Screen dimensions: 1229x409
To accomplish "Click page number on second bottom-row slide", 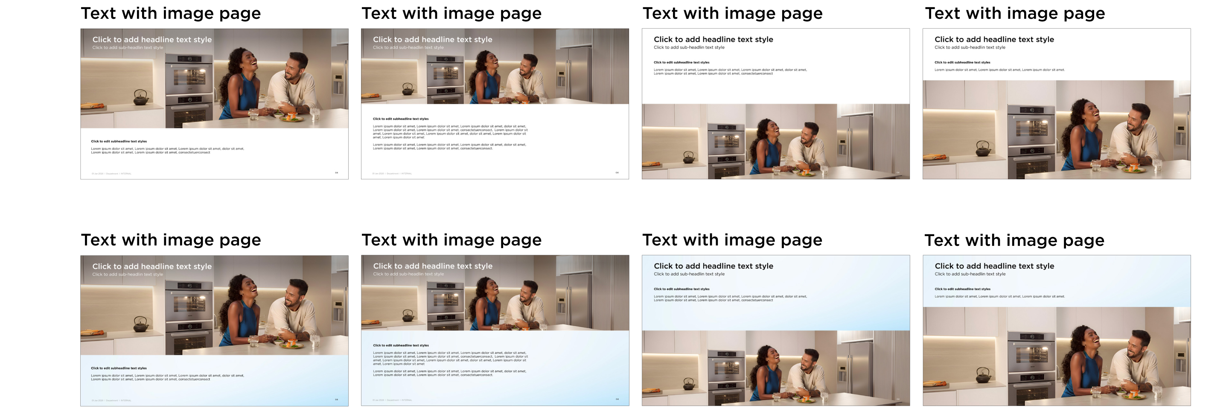I will point(617,400).
